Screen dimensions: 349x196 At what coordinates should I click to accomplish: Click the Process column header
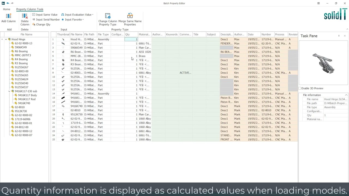tap(281, 35)
